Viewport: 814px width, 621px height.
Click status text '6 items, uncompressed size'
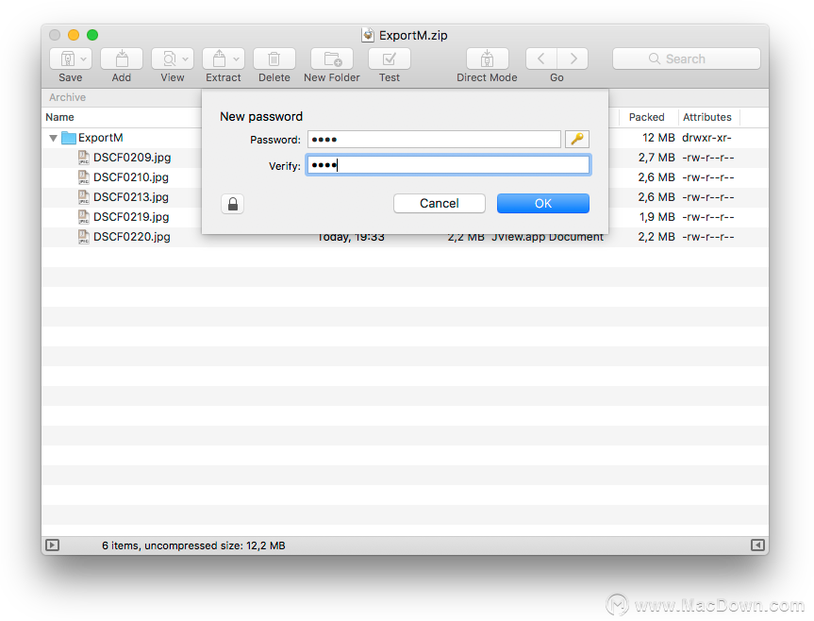point(193,545)
